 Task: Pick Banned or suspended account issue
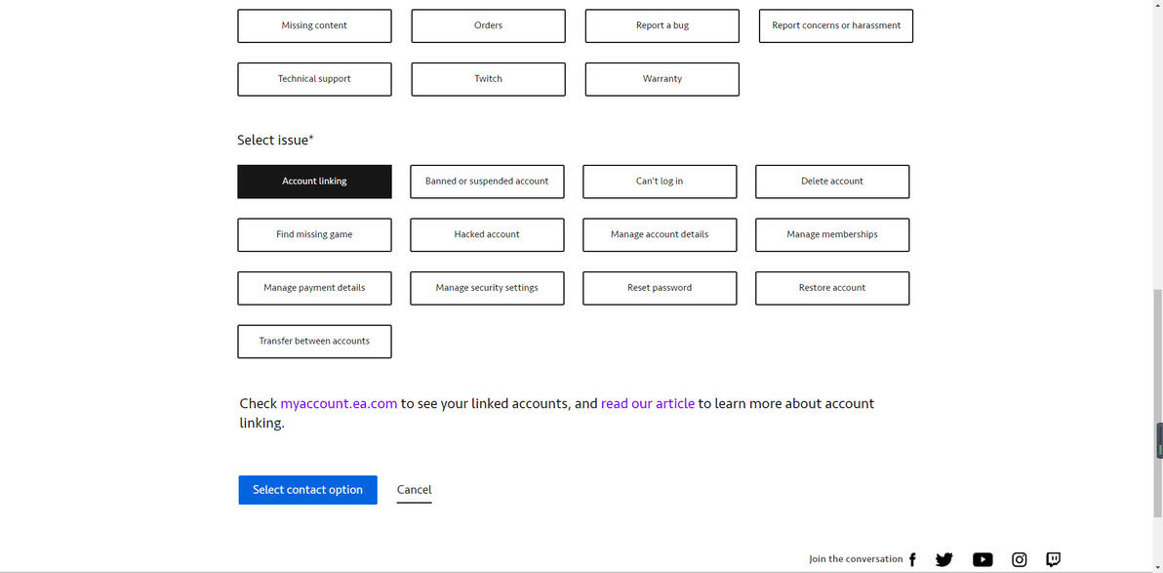tap(487, 182)
